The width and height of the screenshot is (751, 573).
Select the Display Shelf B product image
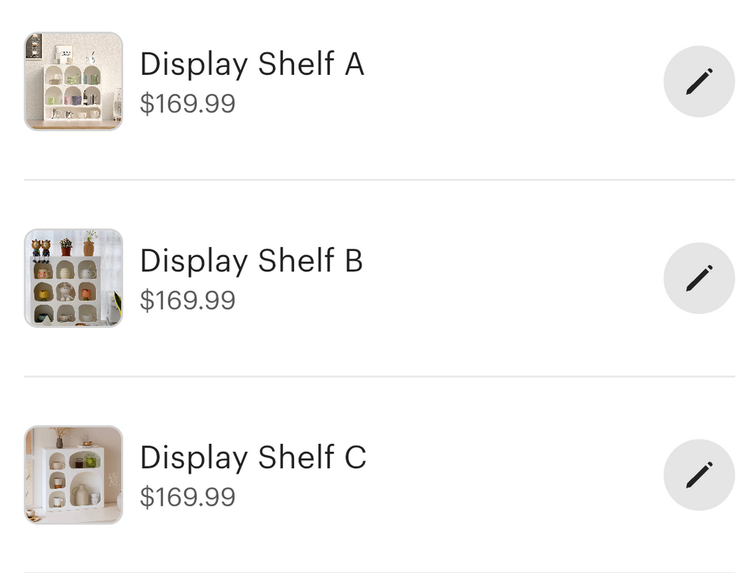coord(73,278)
